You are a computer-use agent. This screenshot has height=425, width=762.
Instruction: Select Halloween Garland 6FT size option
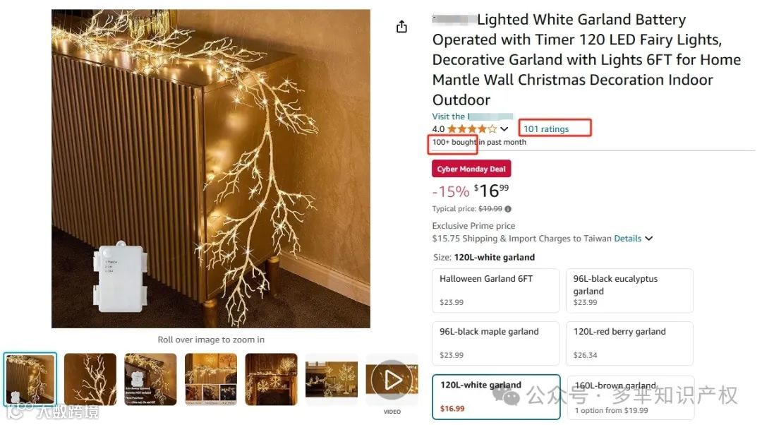tap(495, 290)
